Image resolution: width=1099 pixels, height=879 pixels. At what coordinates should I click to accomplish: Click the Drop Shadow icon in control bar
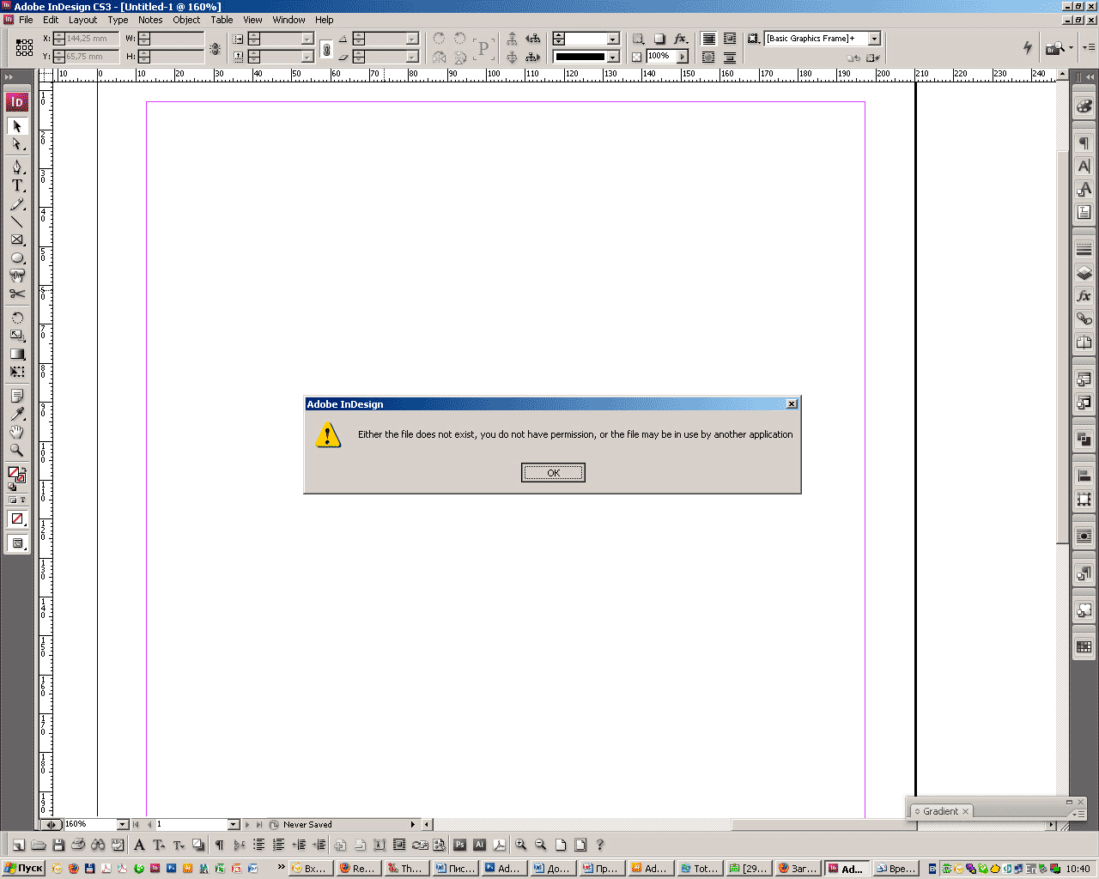[659, 39]
